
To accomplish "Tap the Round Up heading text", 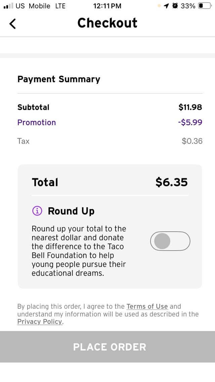I will click(71, 211).
